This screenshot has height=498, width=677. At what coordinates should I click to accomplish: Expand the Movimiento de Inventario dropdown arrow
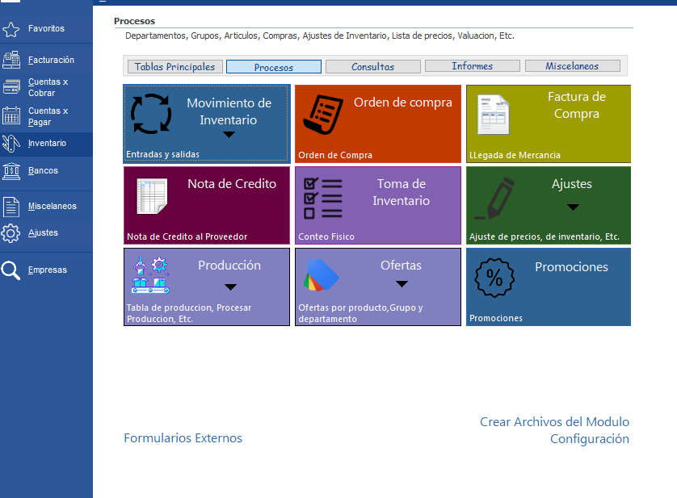pyautogui.click(x=229, y=135)
